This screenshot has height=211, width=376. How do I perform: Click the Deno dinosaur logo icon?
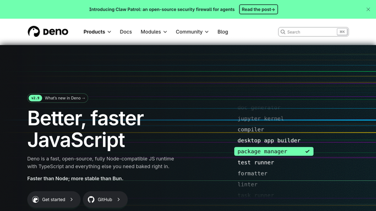[34, 31]
